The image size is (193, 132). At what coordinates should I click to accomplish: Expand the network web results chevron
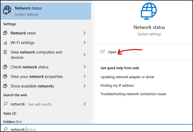(x=84, y=104)
